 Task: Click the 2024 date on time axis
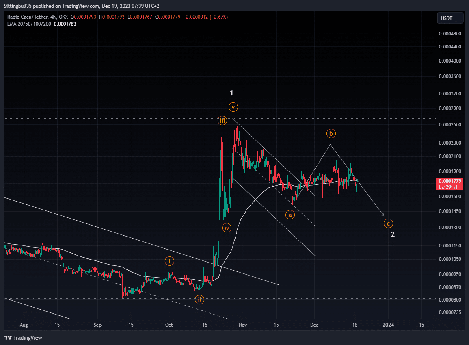coord(388,325)
